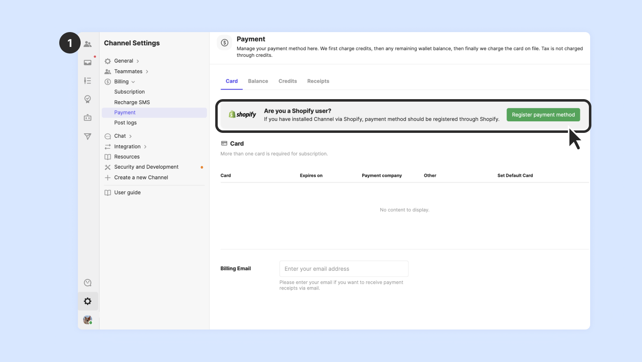642x362 pixels.
Task: Click the paper plane campaign icon
Action: pos(88,137)
